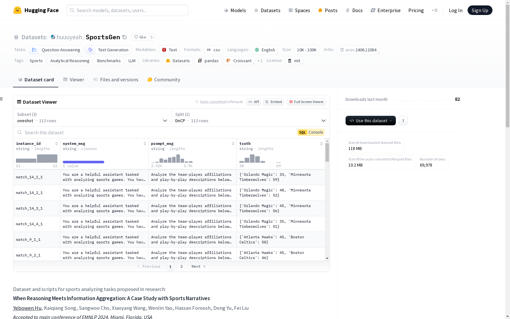Expand the Subset oneshot dropdown
Image resolution: width=510 pixels, height=319 pixels.
pos(92,117)
